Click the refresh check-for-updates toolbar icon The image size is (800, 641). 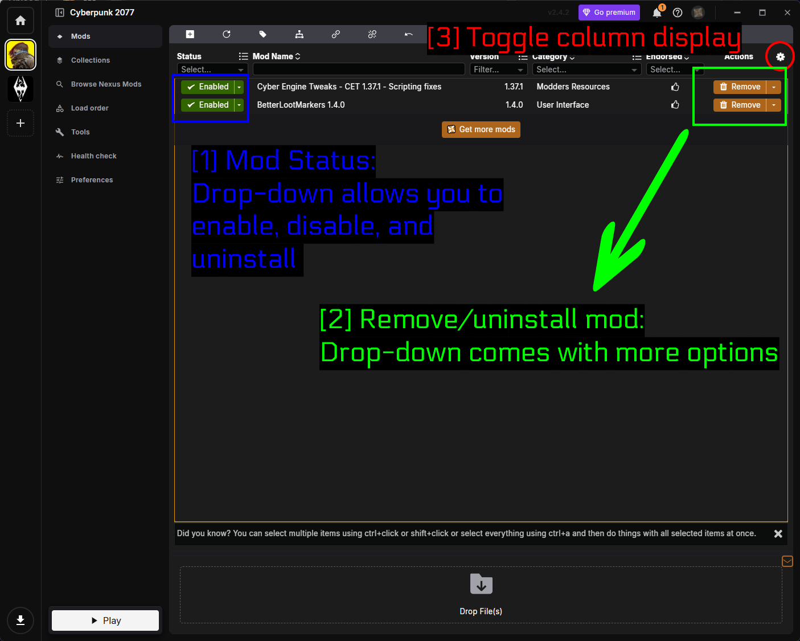(227, 34)
